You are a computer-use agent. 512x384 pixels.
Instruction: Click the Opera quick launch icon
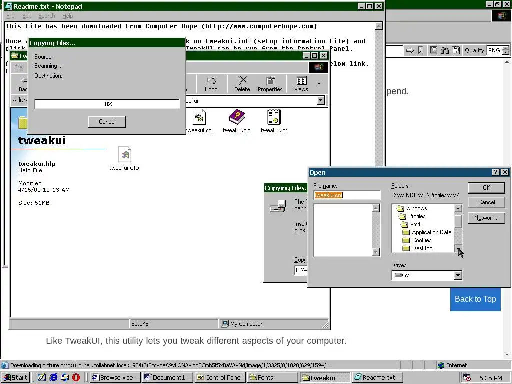click(x=76, y=377)
